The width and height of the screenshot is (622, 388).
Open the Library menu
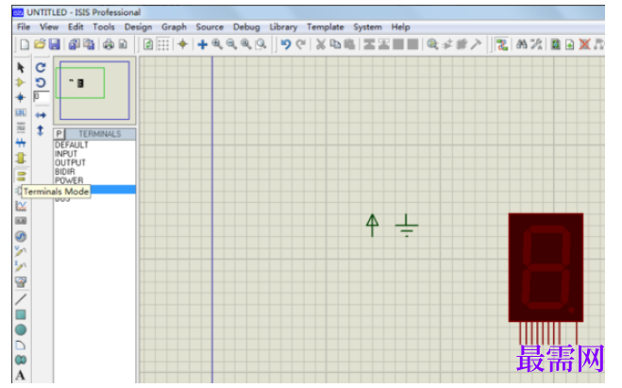pos(283,27)
